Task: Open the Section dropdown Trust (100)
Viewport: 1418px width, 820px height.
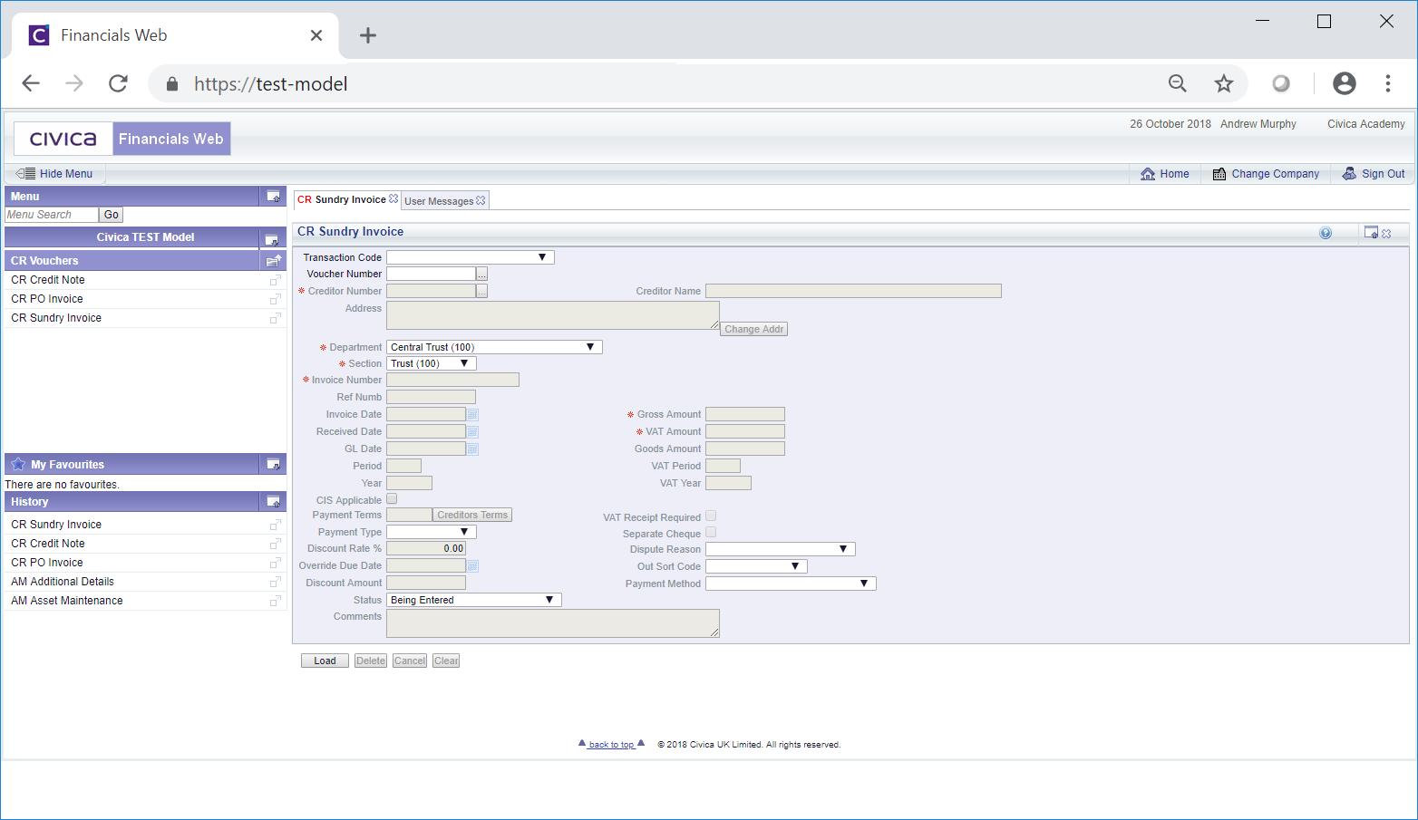Action: 432,363
